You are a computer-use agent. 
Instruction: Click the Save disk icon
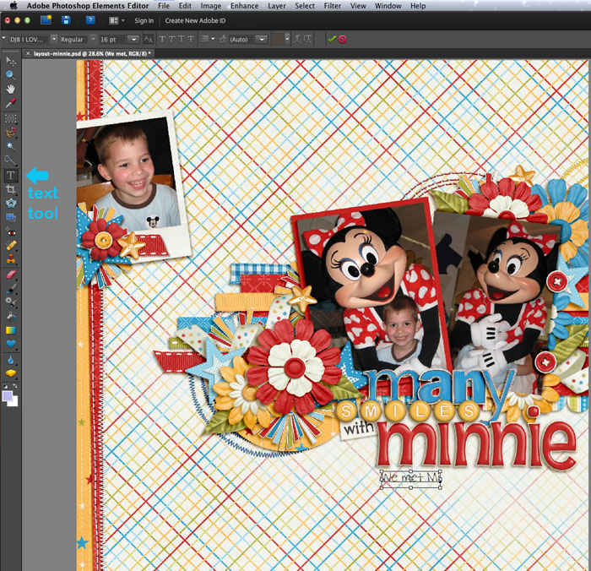click(x=67, y=20)
